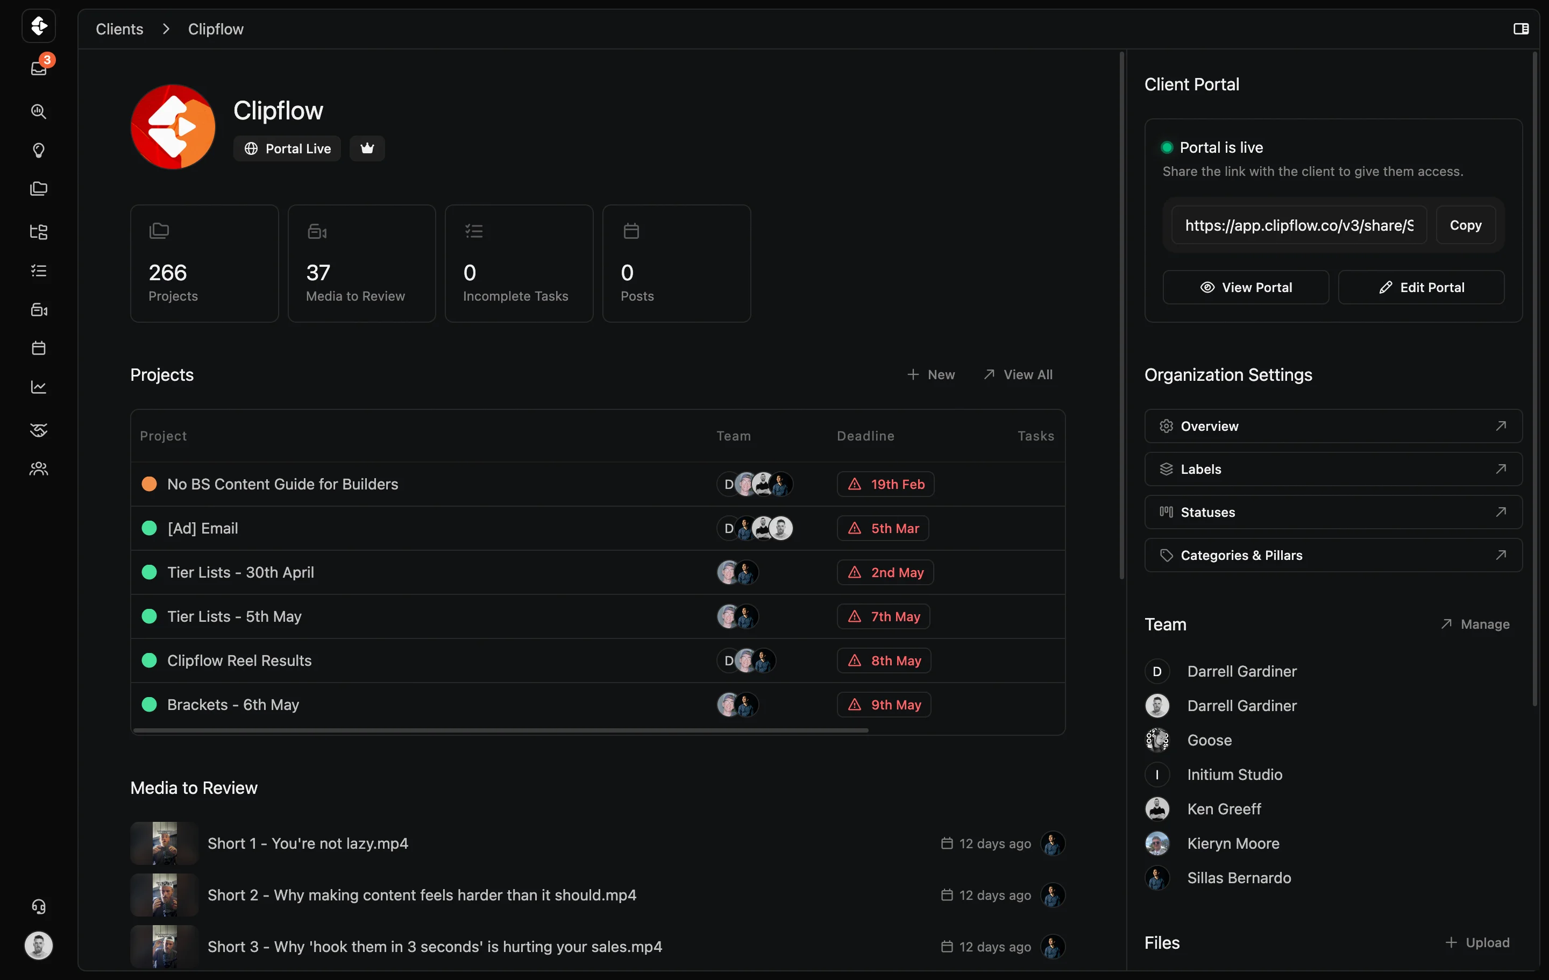Click the 5th Mar deadline badge

click(883, 528)
